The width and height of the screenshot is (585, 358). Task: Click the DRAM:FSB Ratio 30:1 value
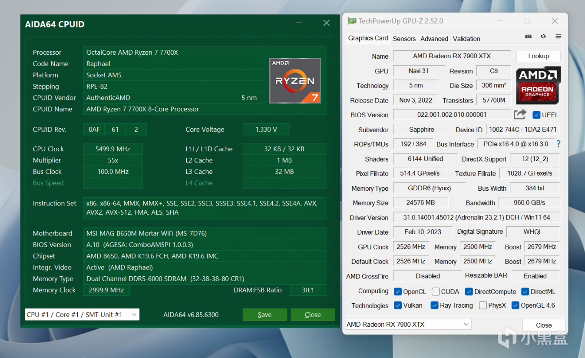click(x=308, y=290)
